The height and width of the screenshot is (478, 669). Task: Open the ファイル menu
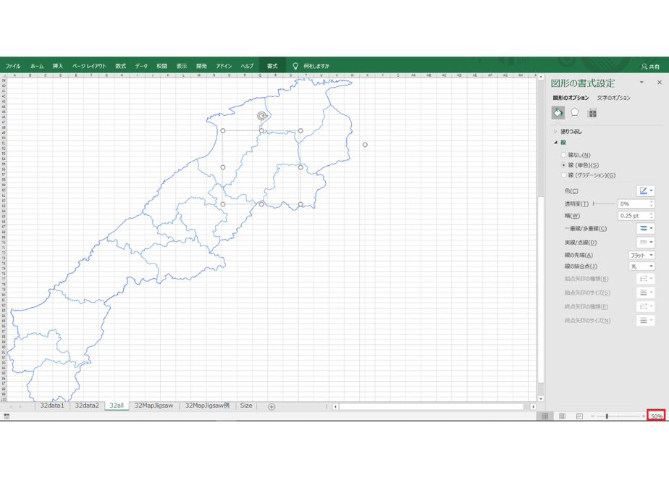(x=13, y=66)
